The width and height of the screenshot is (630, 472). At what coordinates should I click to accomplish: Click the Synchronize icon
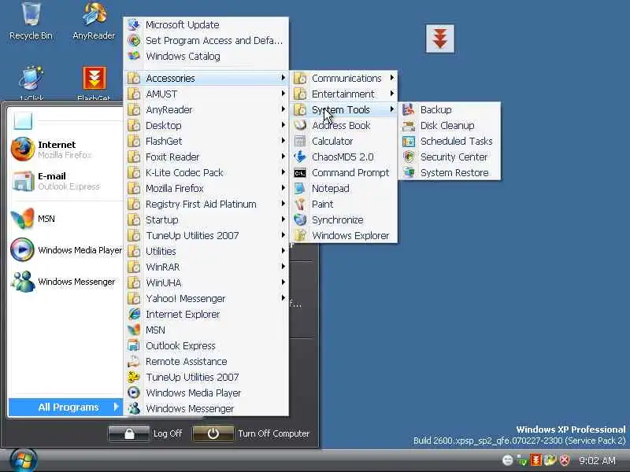coord(300,219)
